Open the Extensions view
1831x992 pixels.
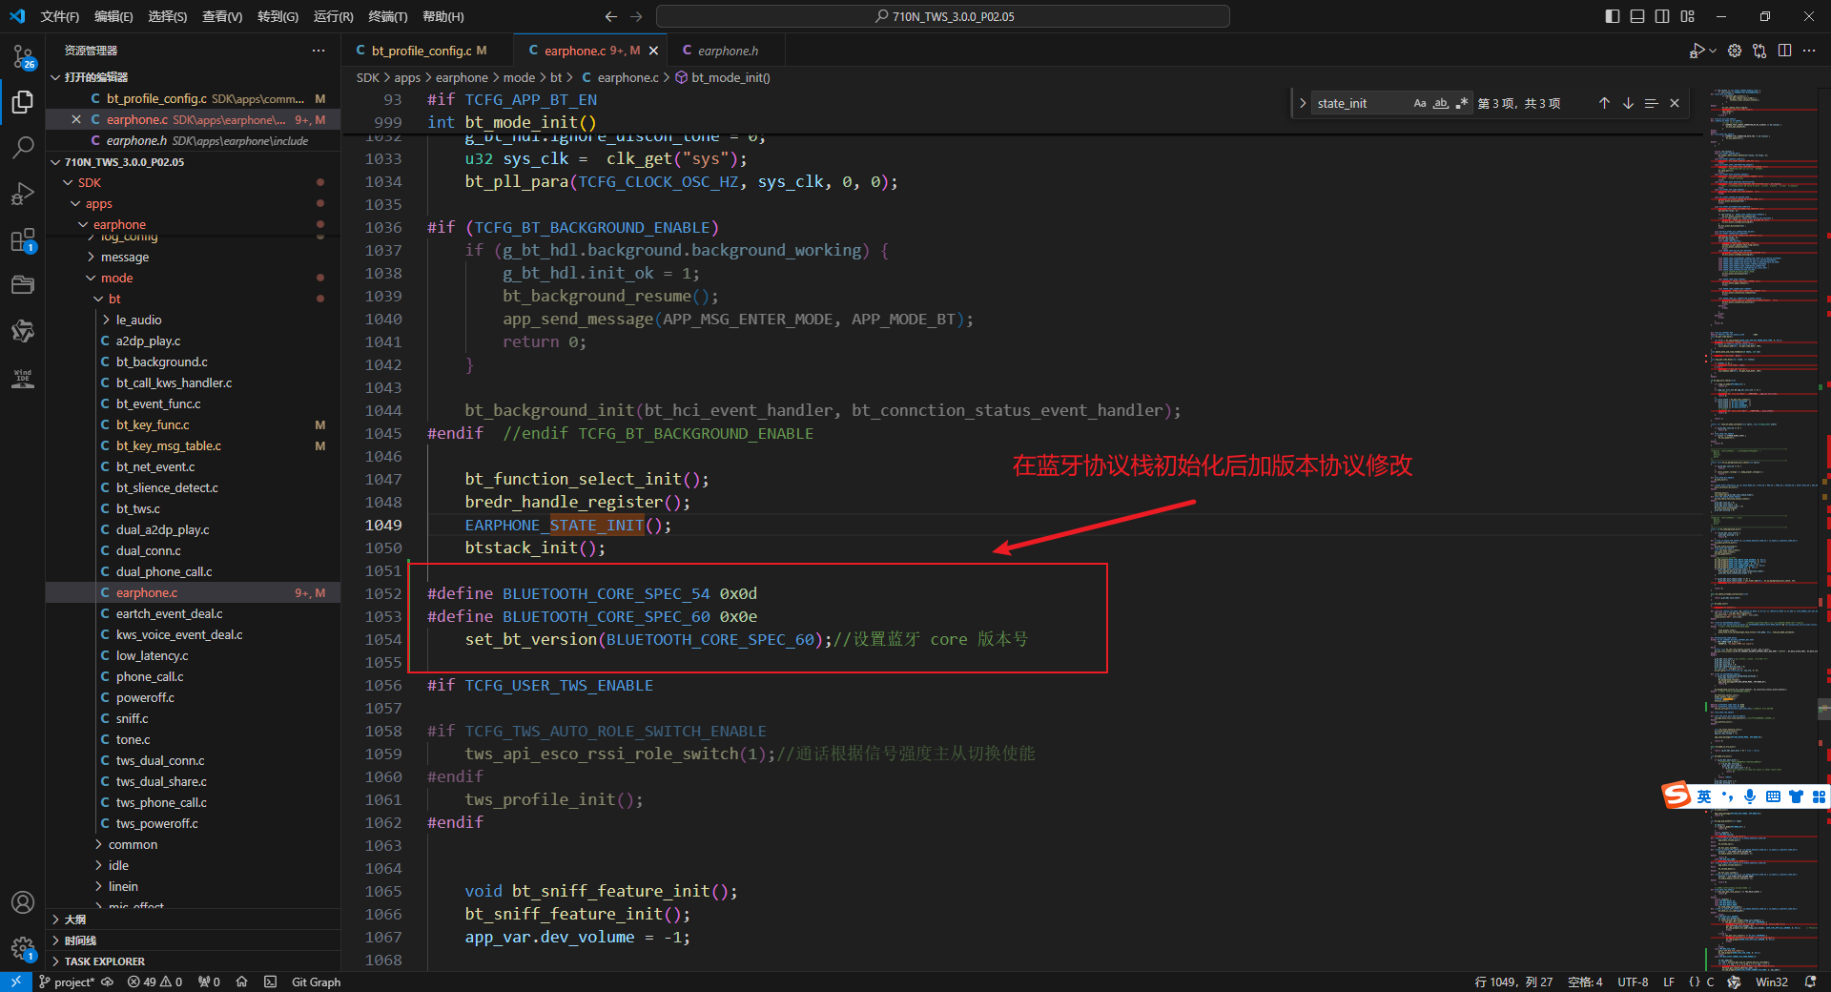click(23, 239)
